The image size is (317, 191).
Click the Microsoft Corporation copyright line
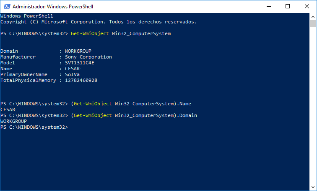(99, 22)
